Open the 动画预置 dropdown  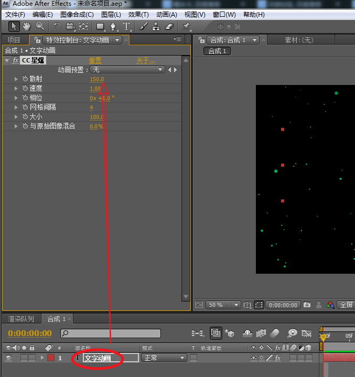127,70
